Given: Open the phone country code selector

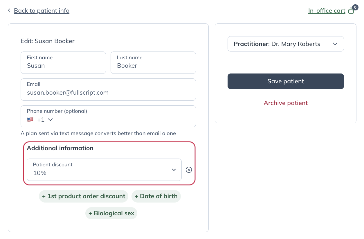Looking at the screenshot, I should pos(41,119).
